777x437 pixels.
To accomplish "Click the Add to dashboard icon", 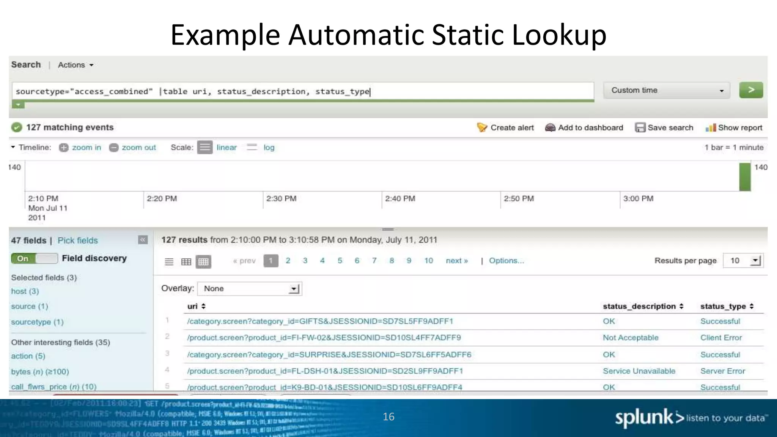I will click(550, 128).
